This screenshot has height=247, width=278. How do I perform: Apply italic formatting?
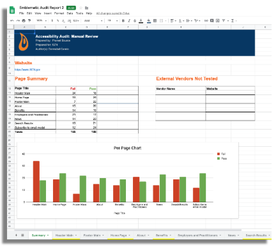[x=129, y=20]
